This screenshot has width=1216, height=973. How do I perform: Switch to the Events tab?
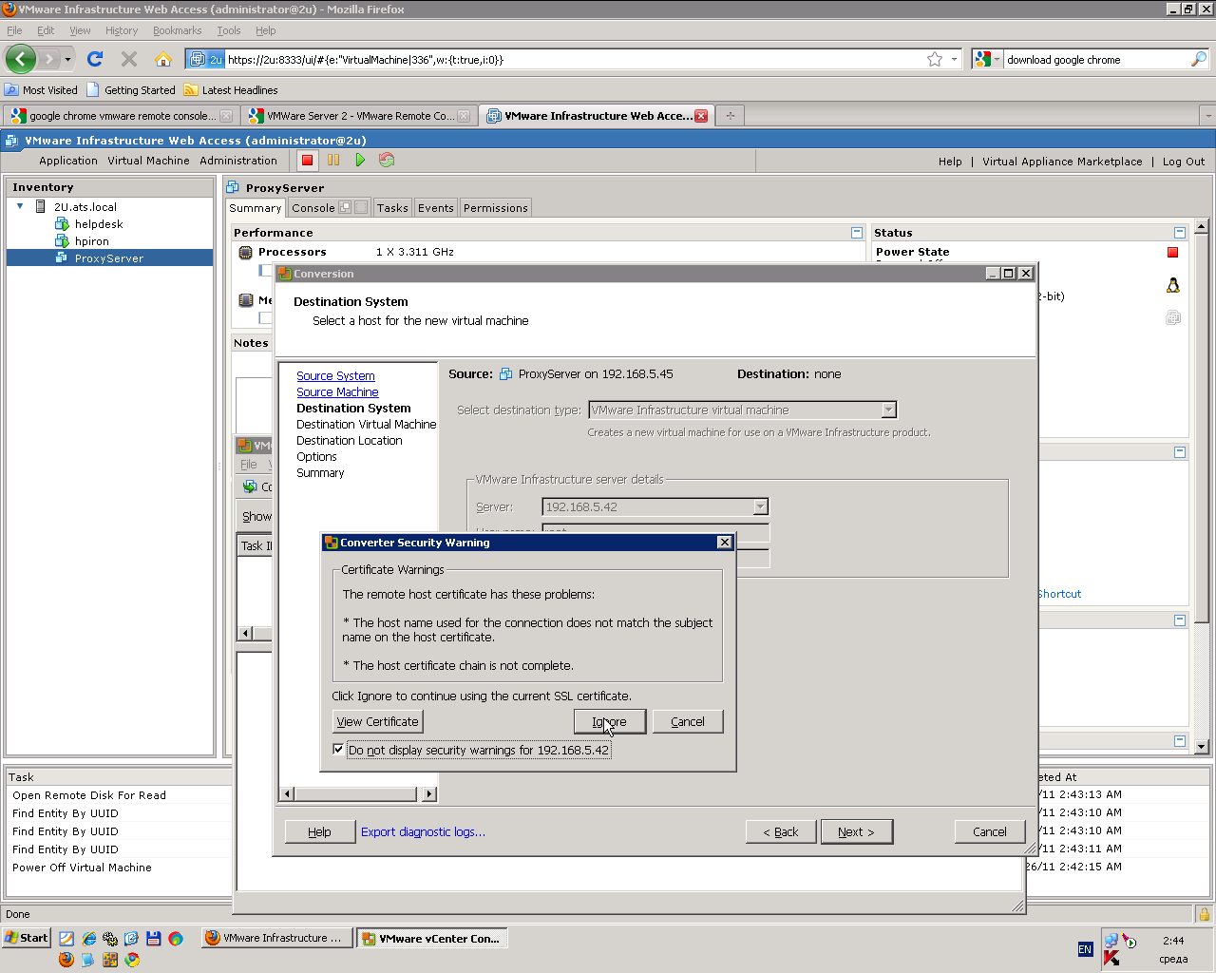pos(436,208)
